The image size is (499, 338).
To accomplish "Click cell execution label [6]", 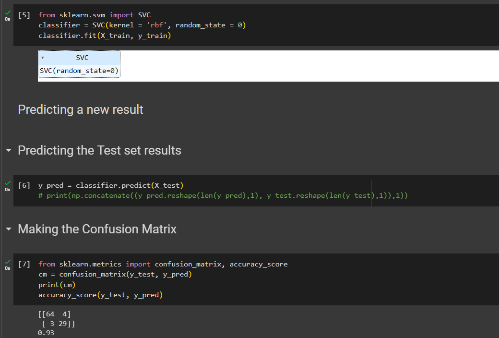I will click(x=24, y=185).
